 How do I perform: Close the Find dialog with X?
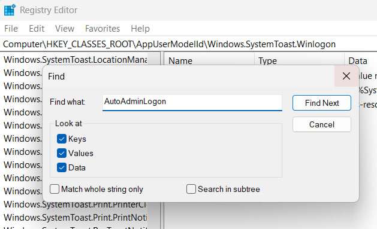tap(346, 76)
